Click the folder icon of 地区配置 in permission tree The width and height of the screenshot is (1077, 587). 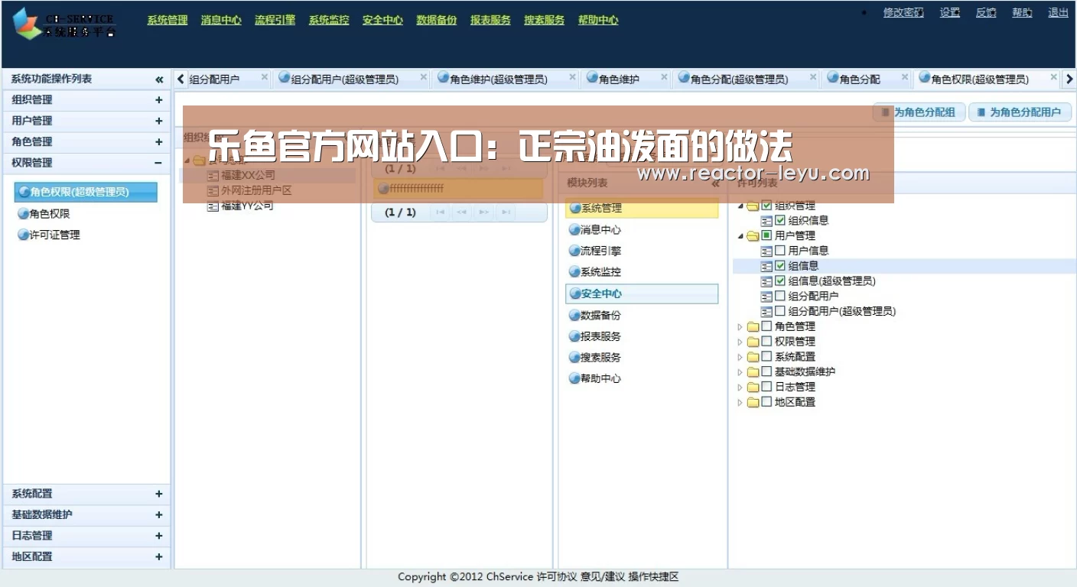coord(753,402)
